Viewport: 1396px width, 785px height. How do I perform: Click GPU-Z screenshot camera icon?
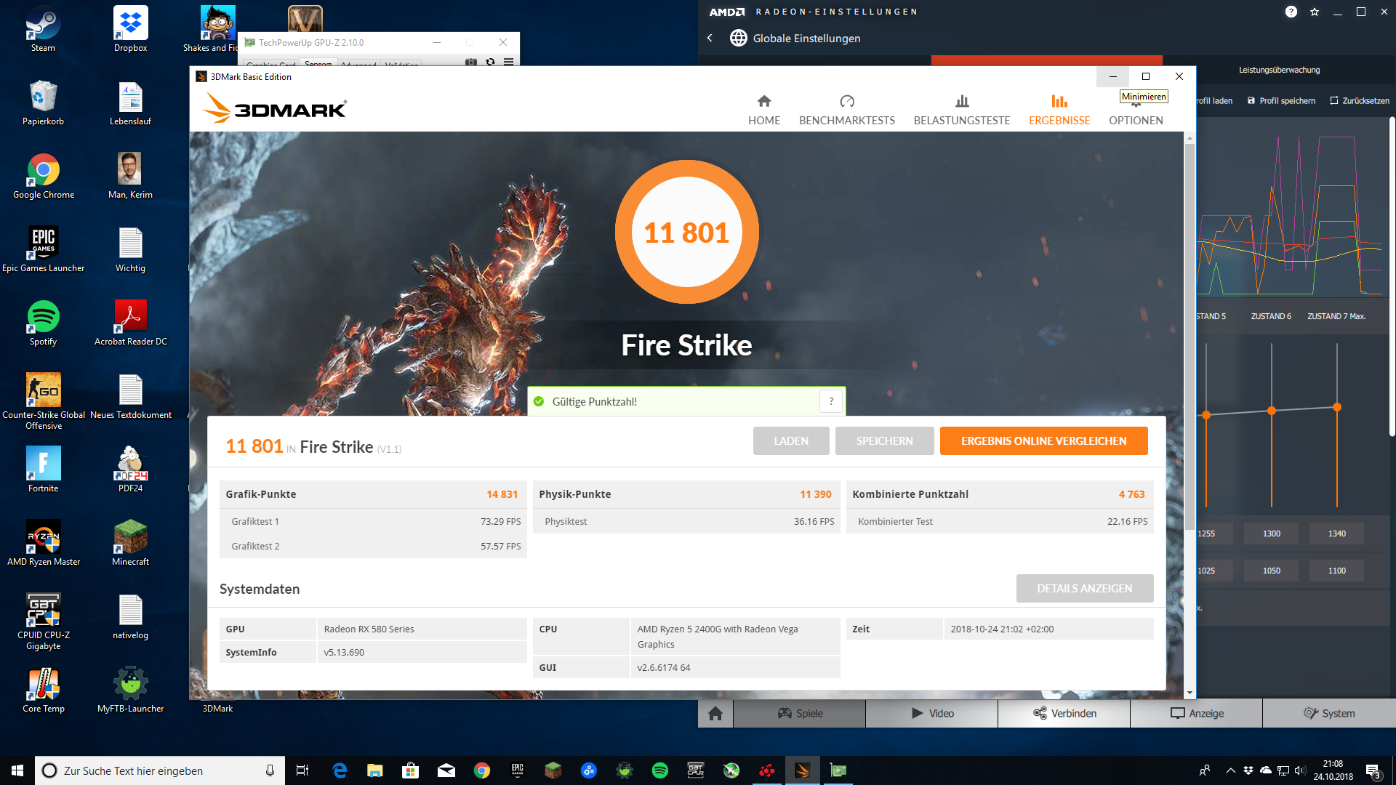(x=471, y=62)
